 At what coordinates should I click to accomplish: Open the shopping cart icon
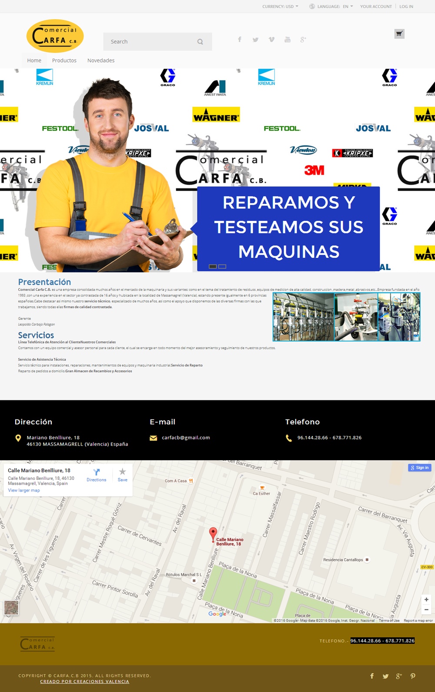click(x=399, y=34)
